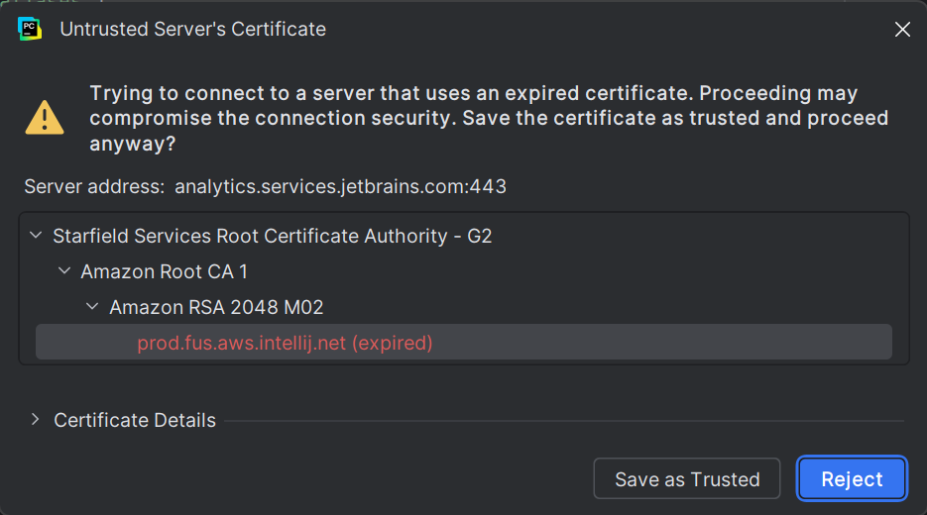Click the Certificate Details separator line

tap(564, 421)
